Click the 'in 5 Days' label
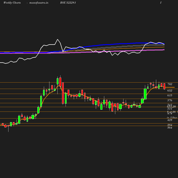178x178 pixels. [x=172, y=117]
